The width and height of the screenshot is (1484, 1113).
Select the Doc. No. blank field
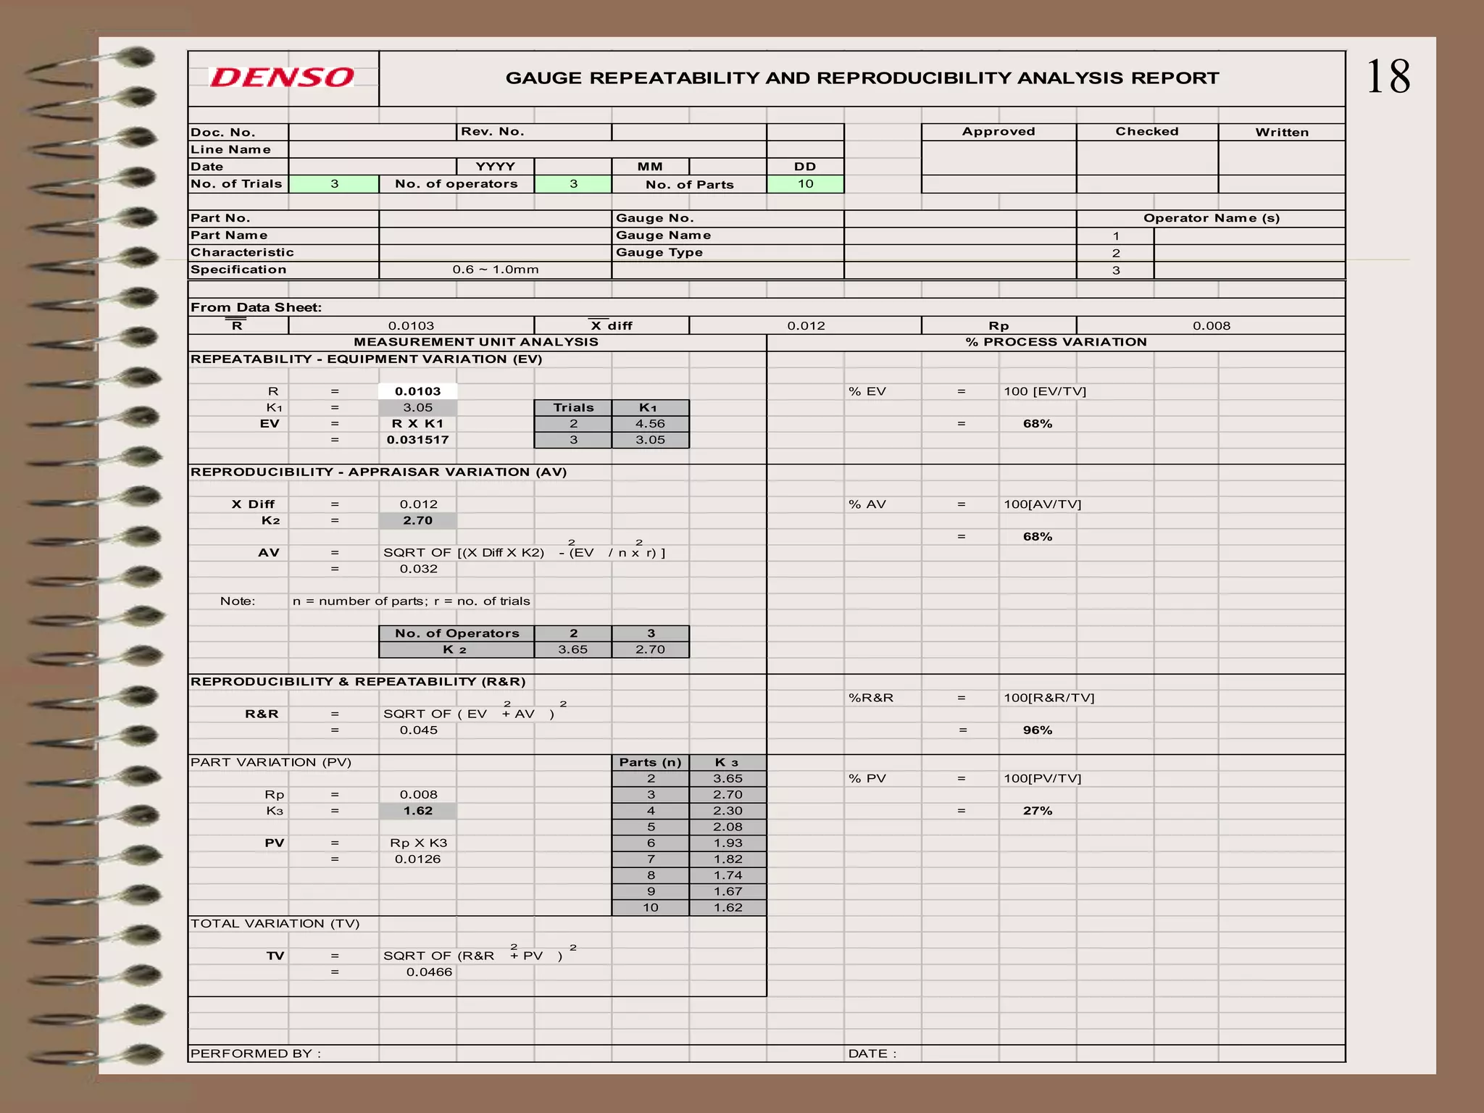click(372, 132)
